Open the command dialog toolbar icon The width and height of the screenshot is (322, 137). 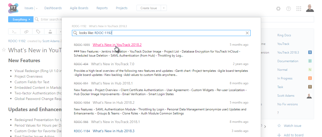point(15,32)
